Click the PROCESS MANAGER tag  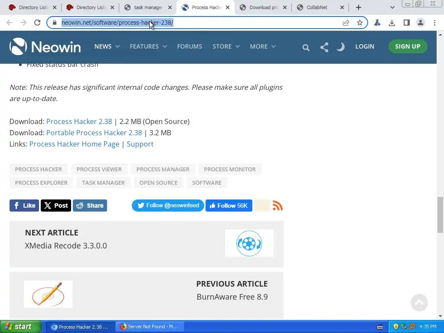point(163,170)
